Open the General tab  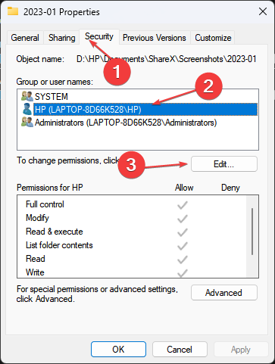[x=25, y=38]
